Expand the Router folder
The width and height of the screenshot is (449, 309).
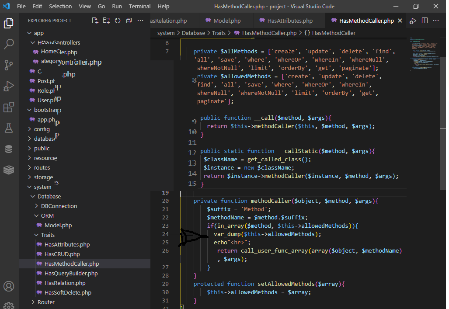tap(46, 302)
